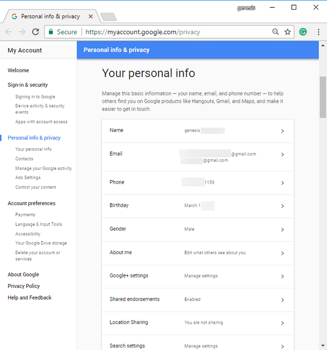Click the 'Male' gender value
Image resolution: width=327 pixels, height=350 pixels.
coord(189,229)
